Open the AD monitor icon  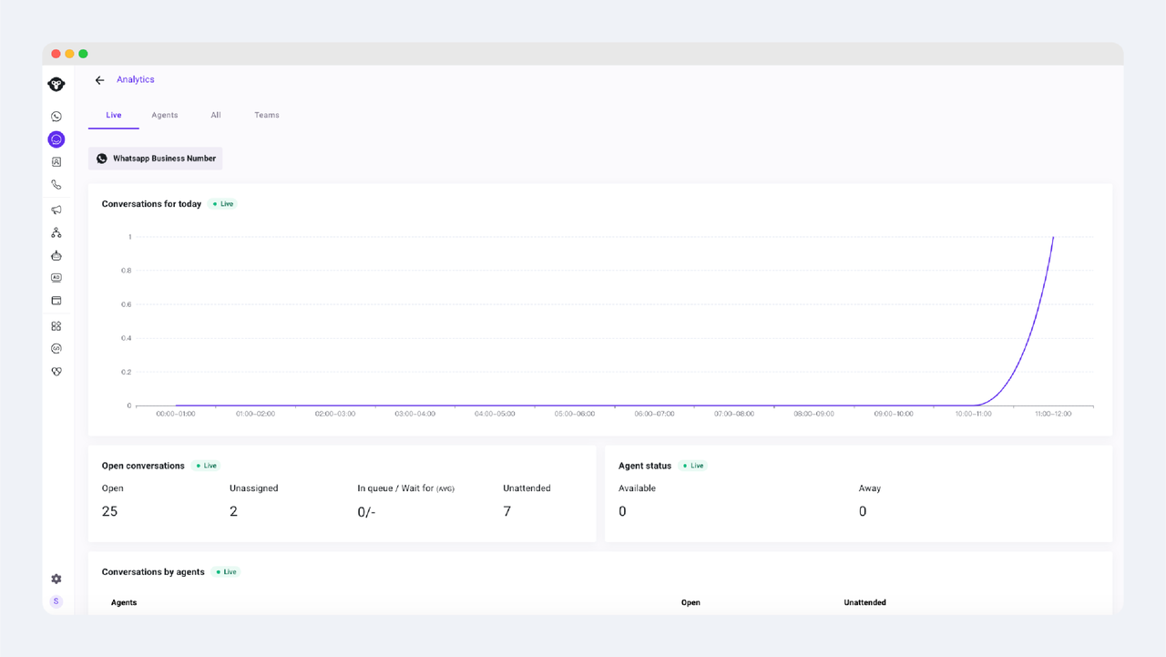pyautogui.click(x=56, y=278)
